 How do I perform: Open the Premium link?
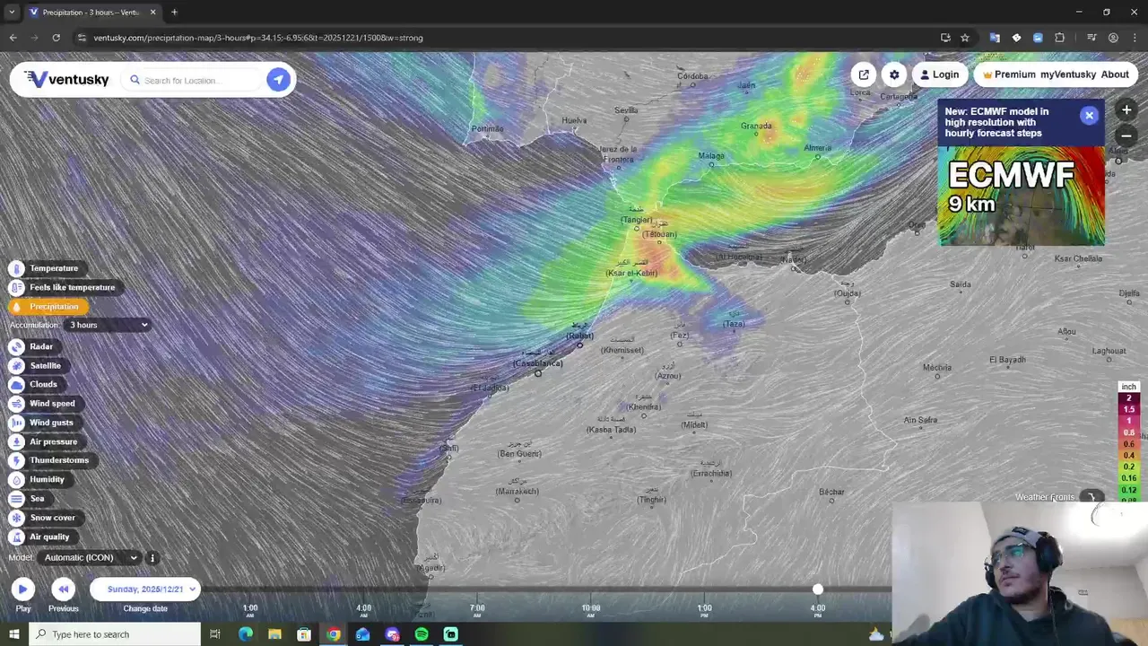click(1009, 74)
